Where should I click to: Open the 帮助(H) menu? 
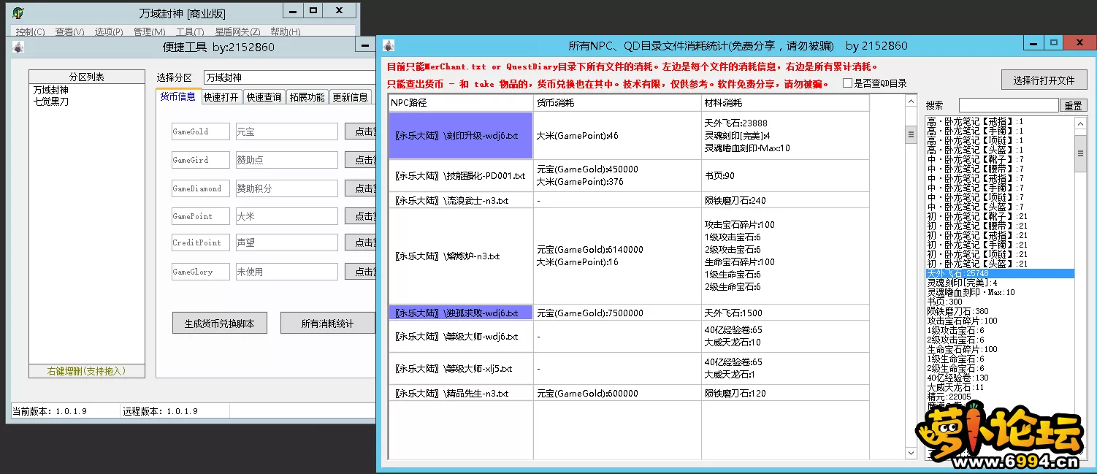tap(285, 32)
